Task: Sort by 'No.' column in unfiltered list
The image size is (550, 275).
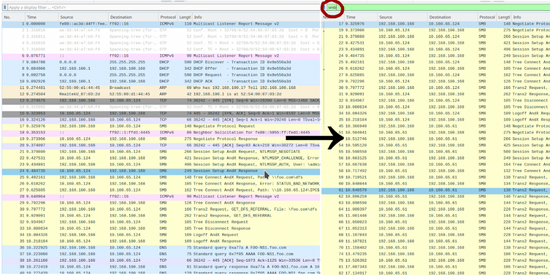Action: (x=13, y=17)
